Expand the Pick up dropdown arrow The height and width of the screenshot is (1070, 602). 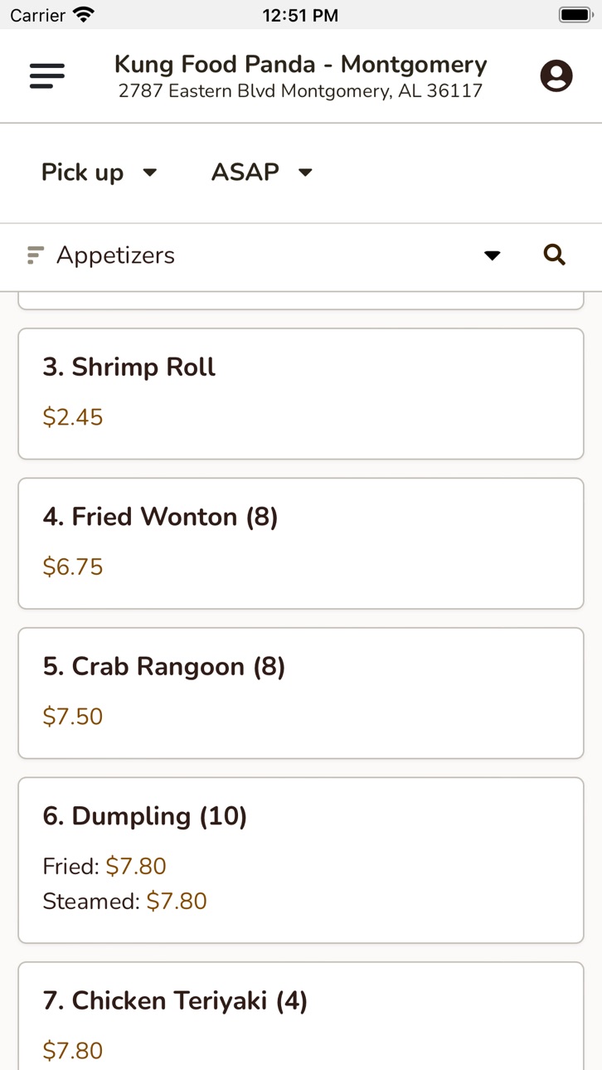[x=150, y=173]
